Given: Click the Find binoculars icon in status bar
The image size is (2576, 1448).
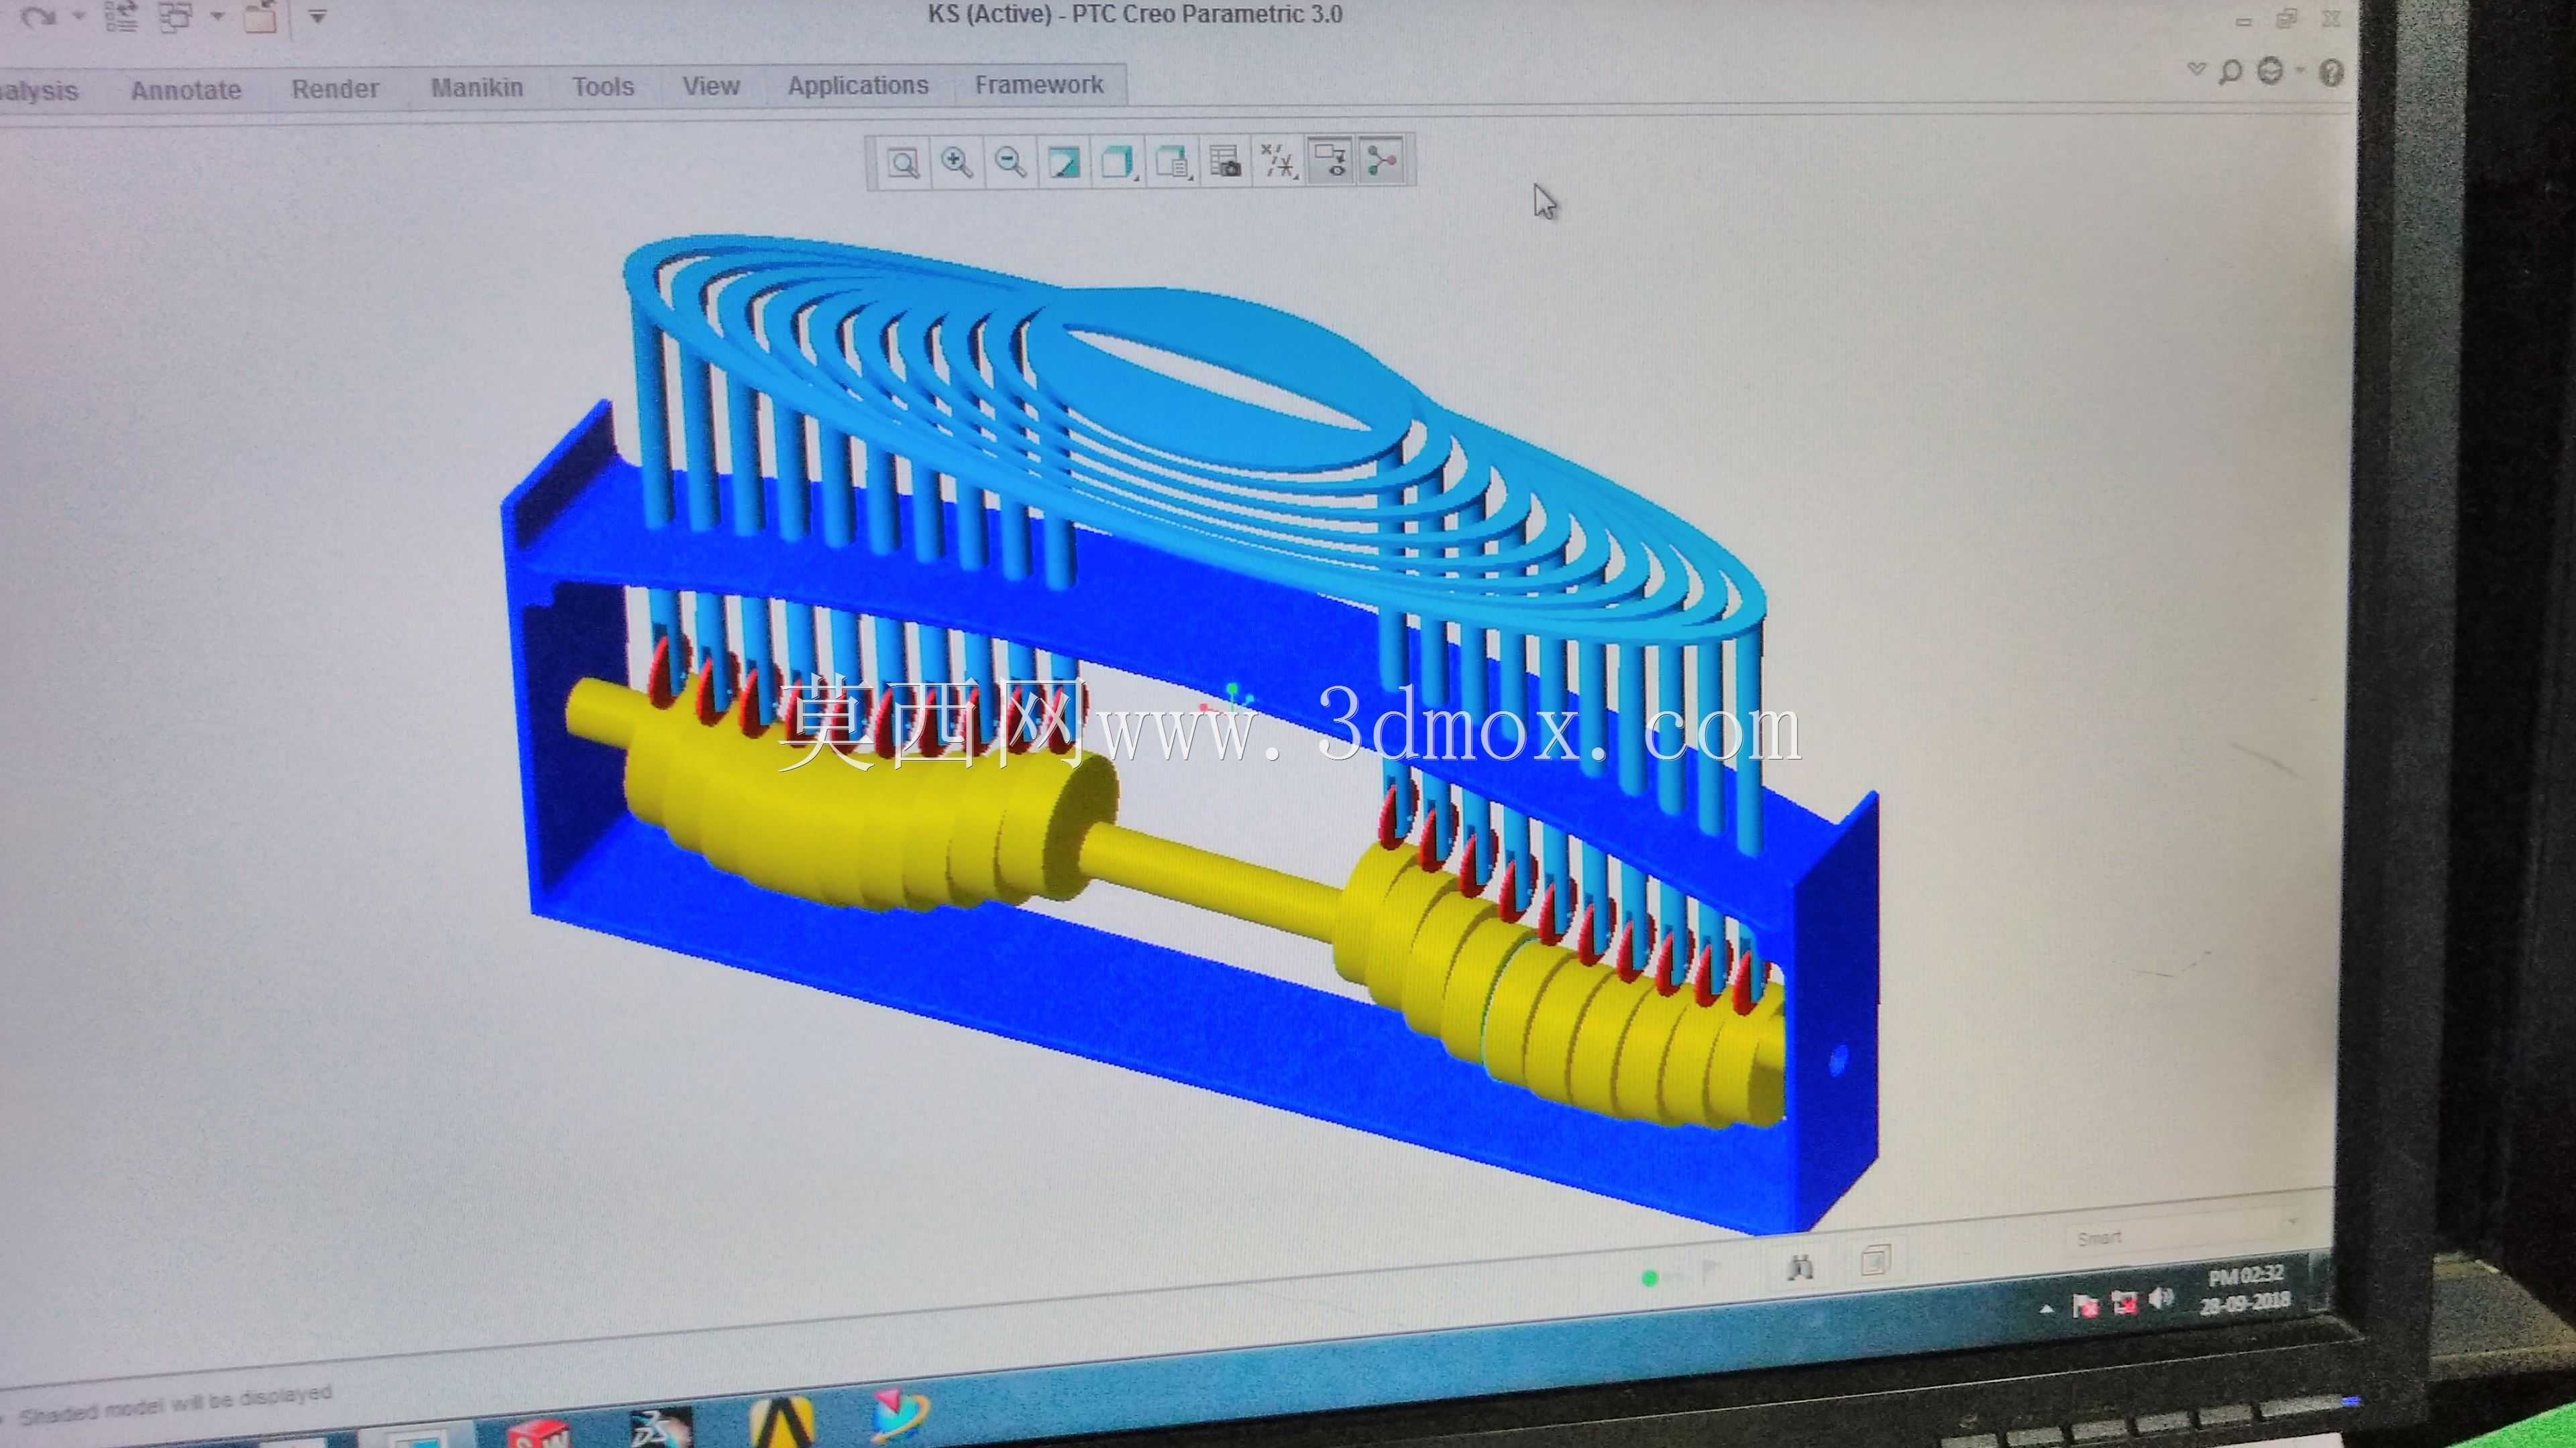Looking at the screenshot, I should pos(1800,1267).
